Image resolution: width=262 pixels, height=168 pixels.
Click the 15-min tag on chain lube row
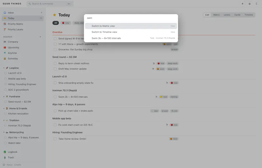pos(174,111)
